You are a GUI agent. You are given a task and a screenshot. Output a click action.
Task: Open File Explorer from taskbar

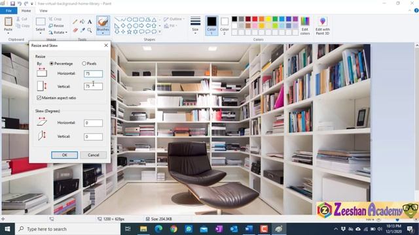click(x=143, y=229)
